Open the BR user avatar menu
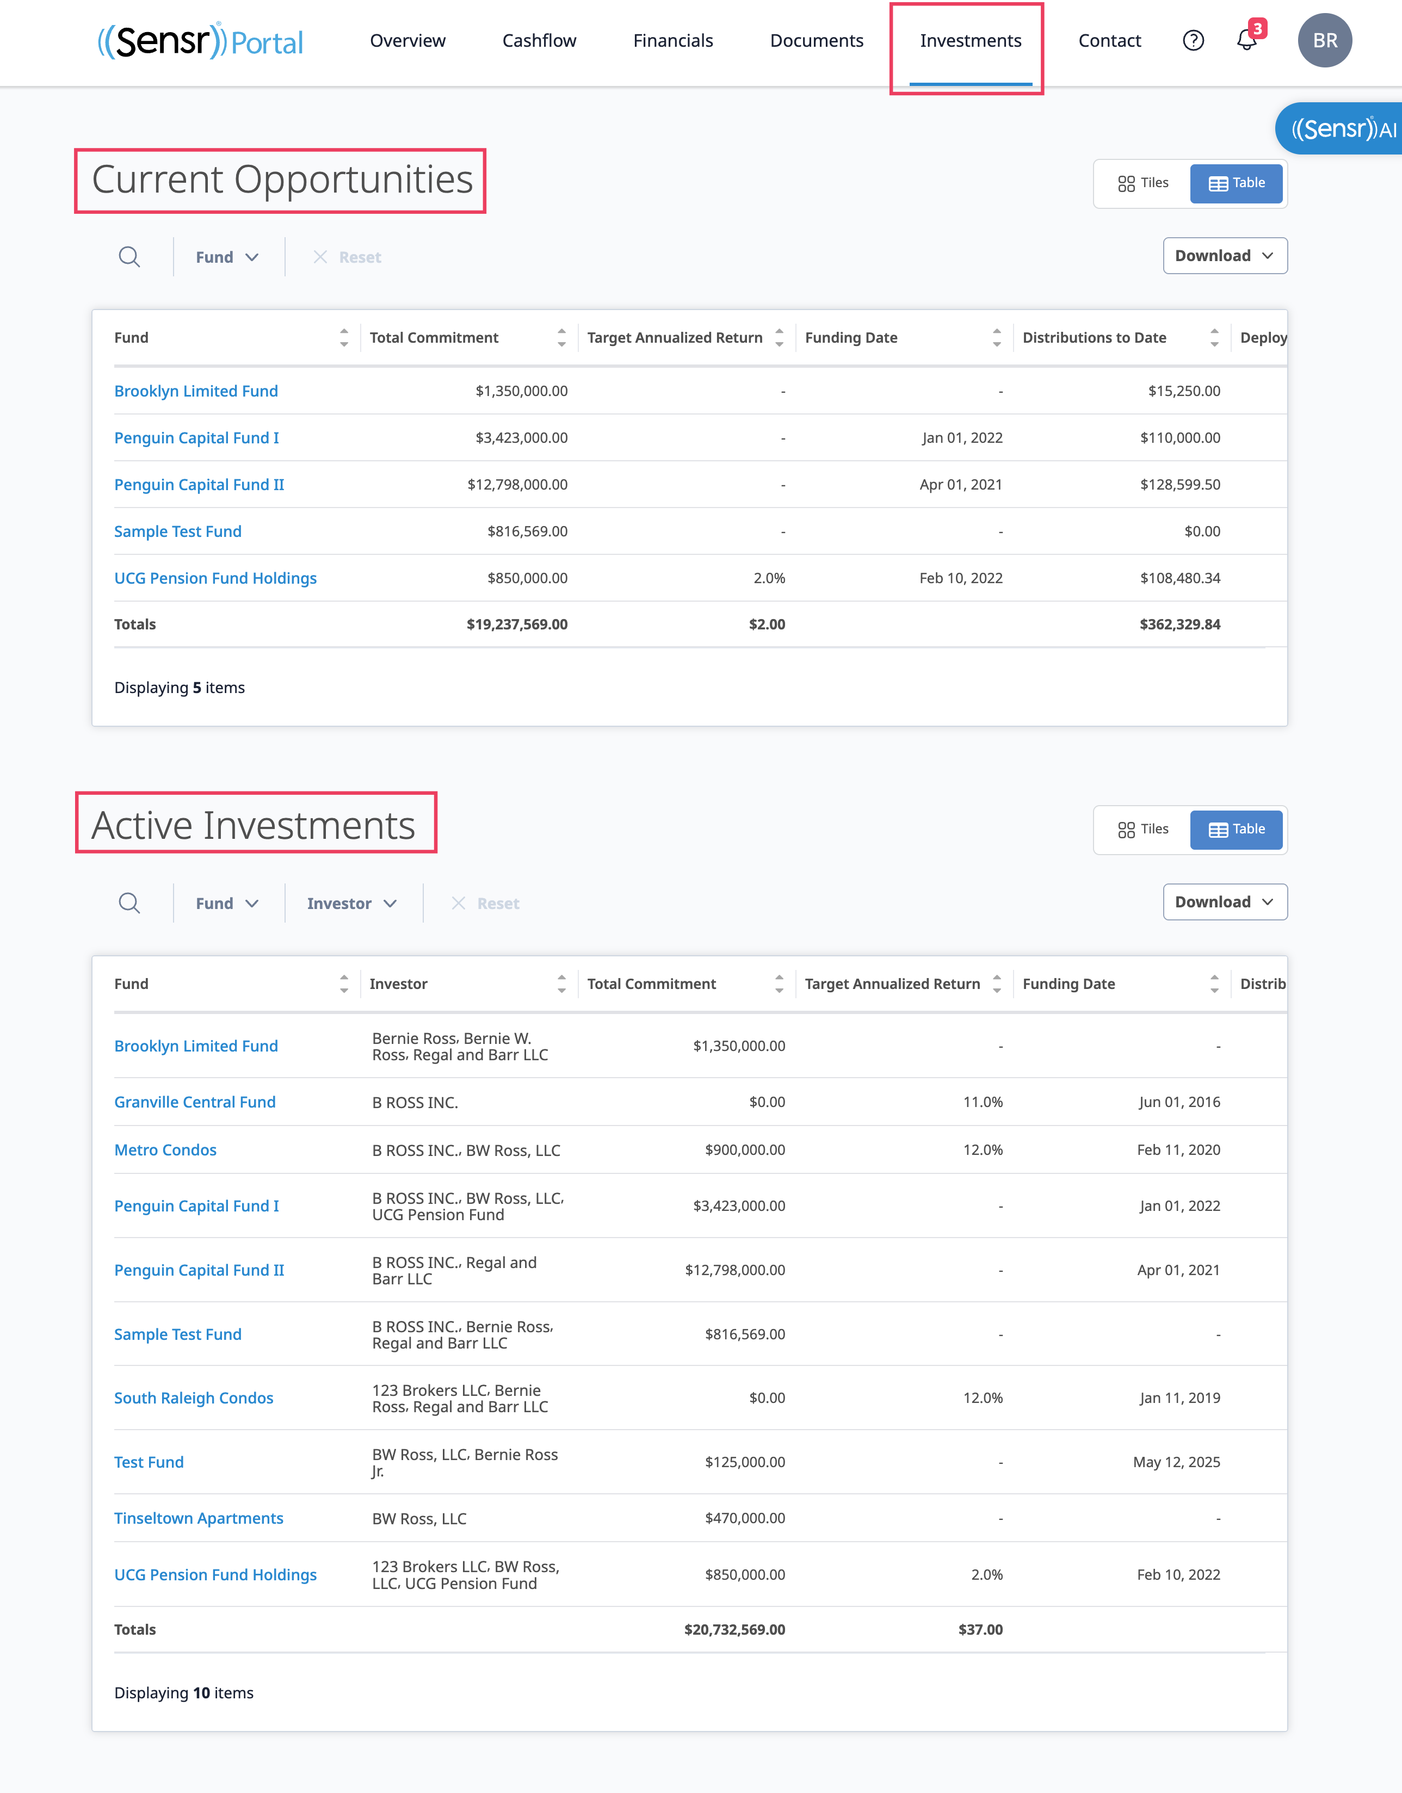This screenshot has width=1402, height=1793. (1324, 40)
